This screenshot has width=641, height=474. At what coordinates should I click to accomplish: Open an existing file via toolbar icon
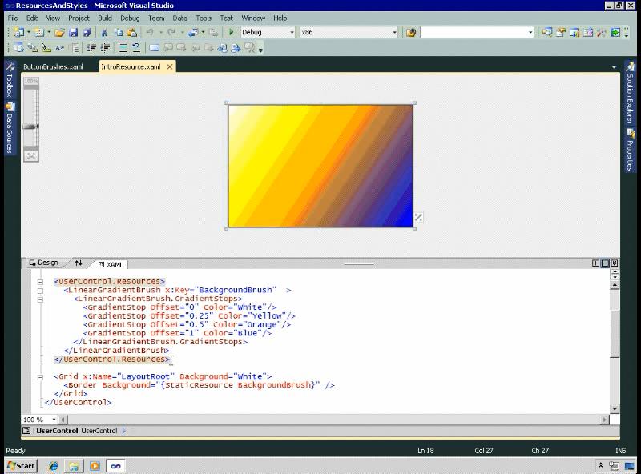(x=59, y=32)
